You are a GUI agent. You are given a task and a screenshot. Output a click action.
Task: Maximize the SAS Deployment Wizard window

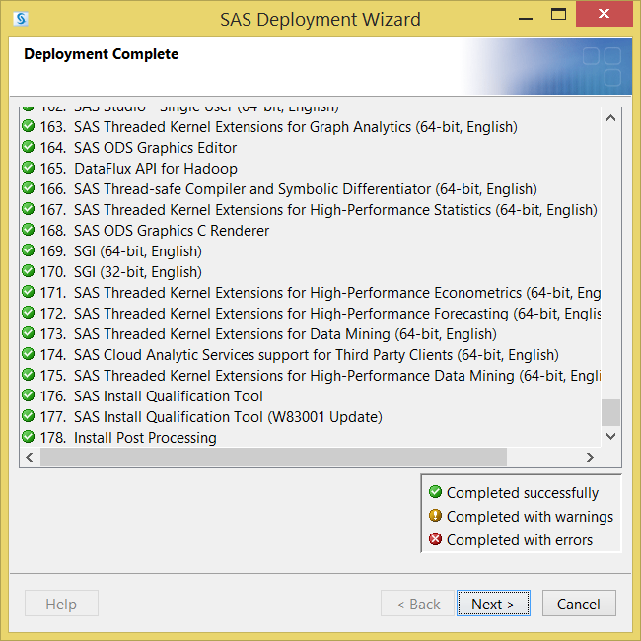[x=558, y=15]
